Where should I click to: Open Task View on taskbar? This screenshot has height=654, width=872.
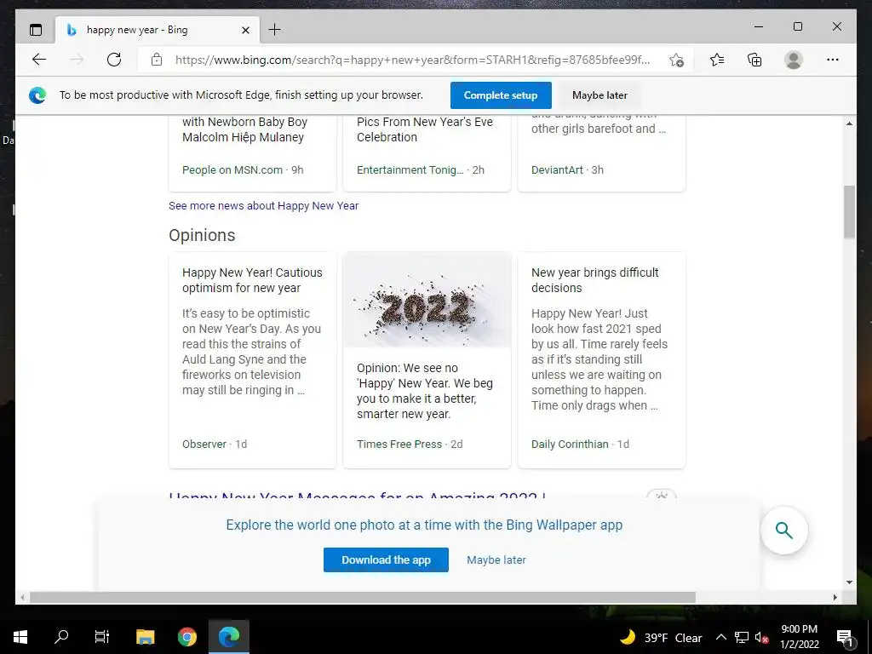pos(102,637)
